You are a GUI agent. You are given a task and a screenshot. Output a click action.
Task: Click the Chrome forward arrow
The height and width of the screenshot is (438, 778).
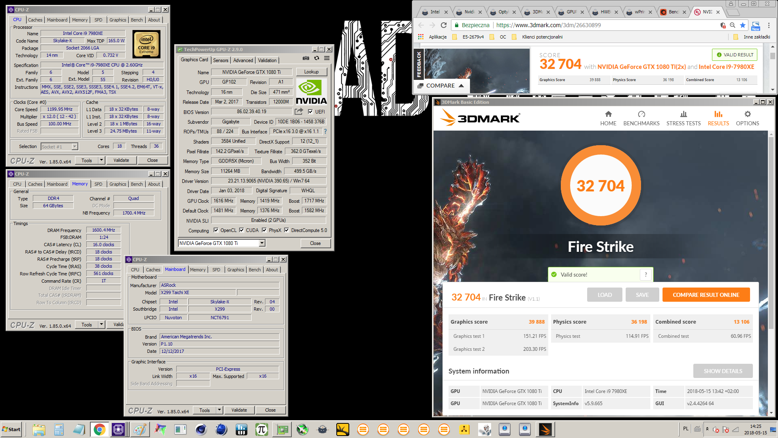pyautogui.click(x=432, y=25)
